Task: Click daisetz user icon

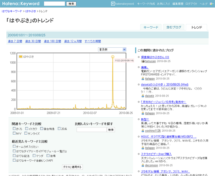Action: [x=143, y=96]
